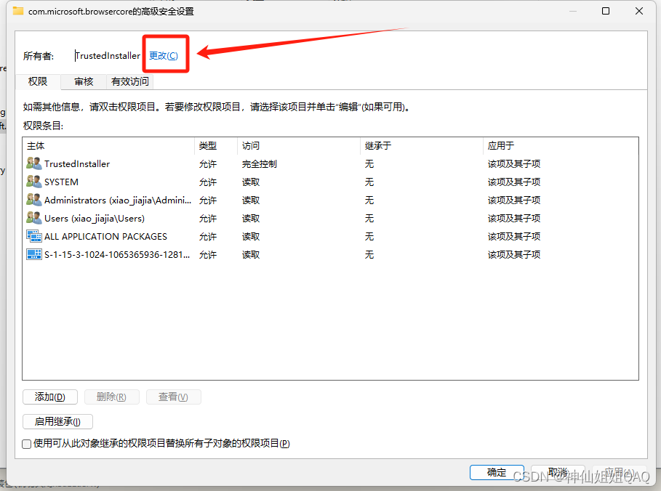Select the TrustedInstaller permission entry
This screenshot has width=661, height=491.
pos(330,163)
